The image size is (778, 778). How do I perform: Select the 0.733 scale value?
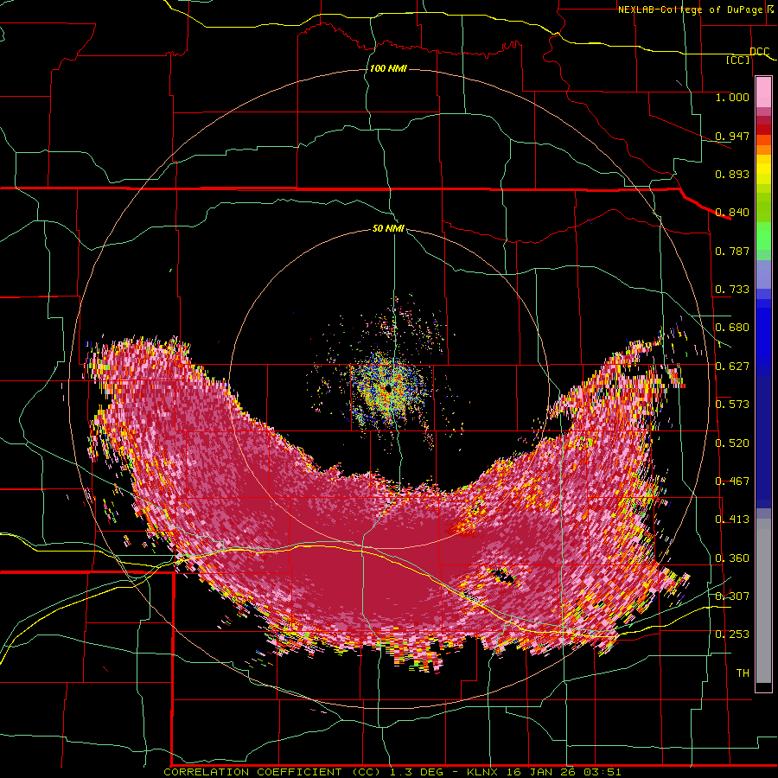(732, 290)
